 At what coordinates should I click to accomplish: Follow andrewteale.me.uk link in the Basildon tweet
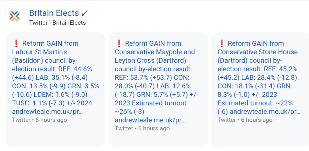tap(47, 112)
